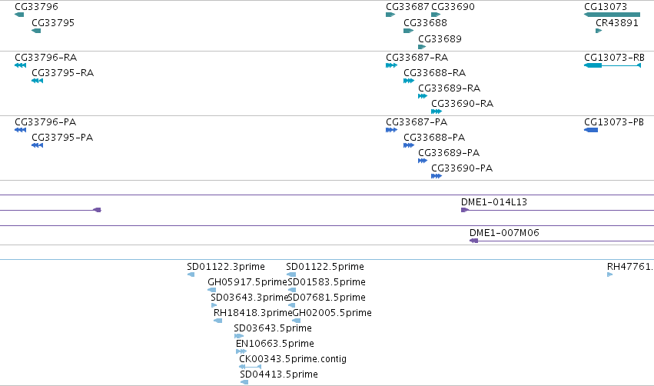Viewport: 654px width, 386px height.
Task: Select the RH18418.3prime label
Action: point(253,313)
